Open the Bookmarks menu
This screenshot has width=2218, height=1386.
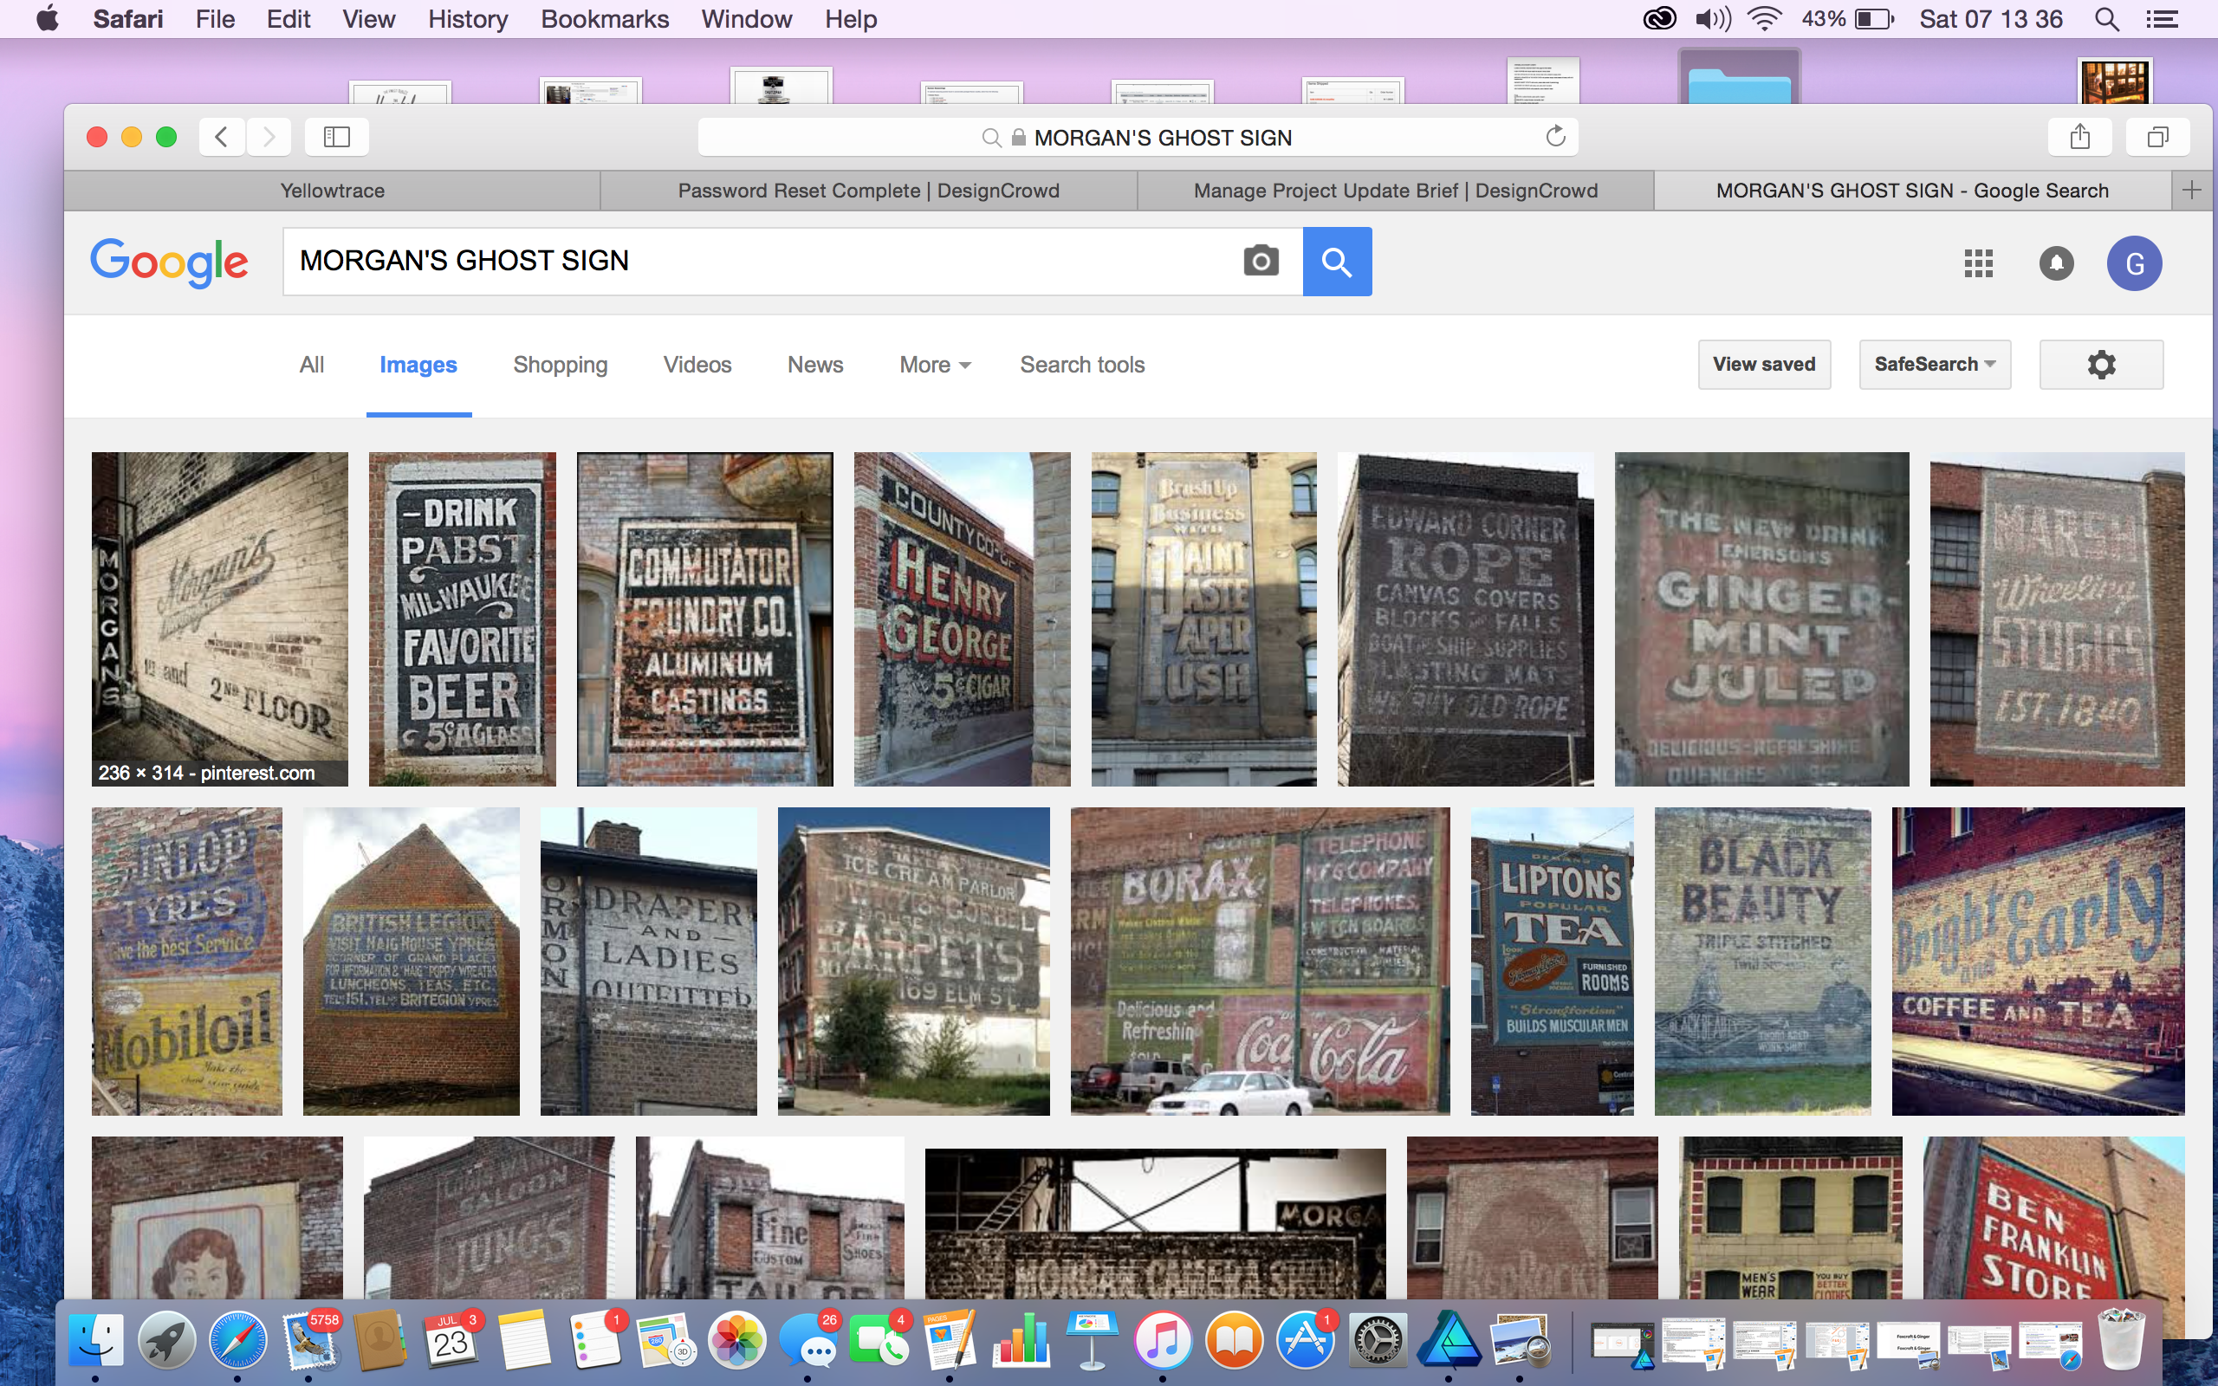pos(604,19)
